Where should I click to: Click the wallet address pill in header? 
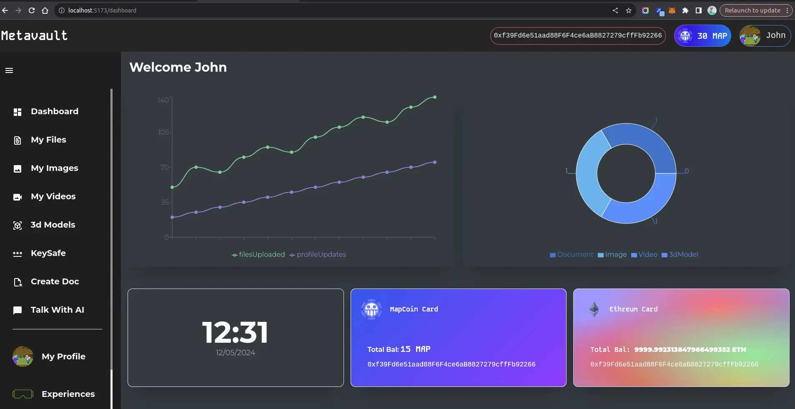(577, 36)
